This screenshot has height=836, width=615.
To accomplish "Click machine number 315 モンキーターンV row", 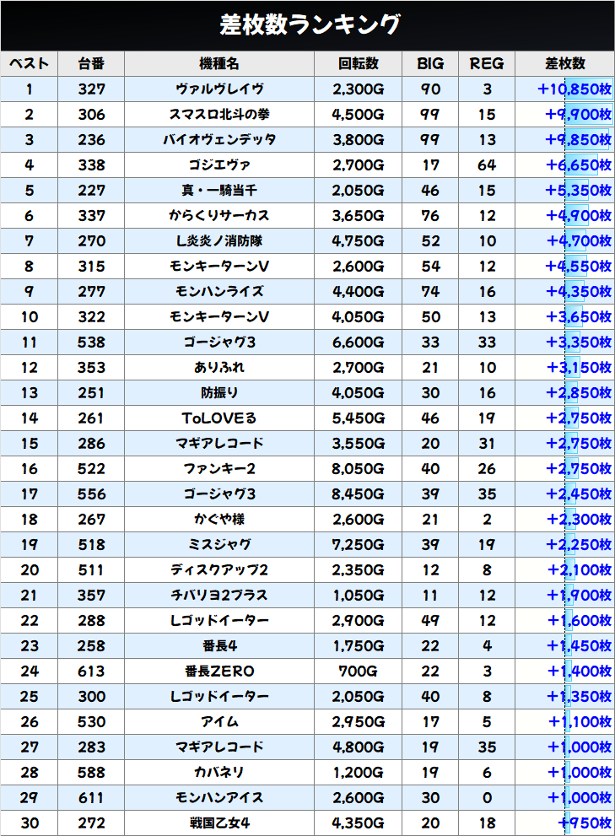I will pyautogui.click(x=91, y=266).
